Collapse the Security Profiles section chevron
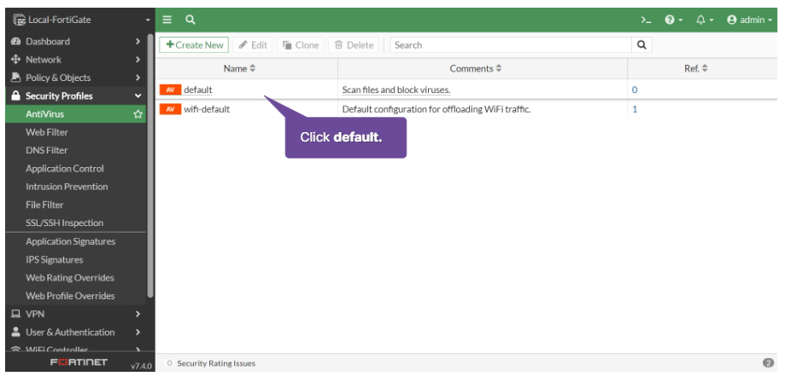The image size is (785, 382). pyautogui.click(x=138, y=96)
